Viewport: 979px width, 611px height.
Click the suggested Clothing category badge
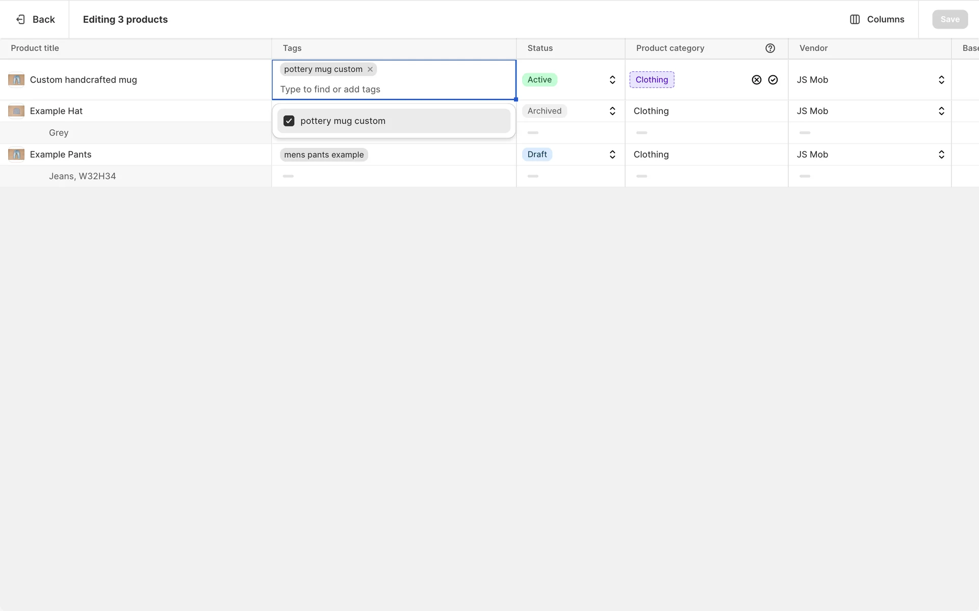652,80
